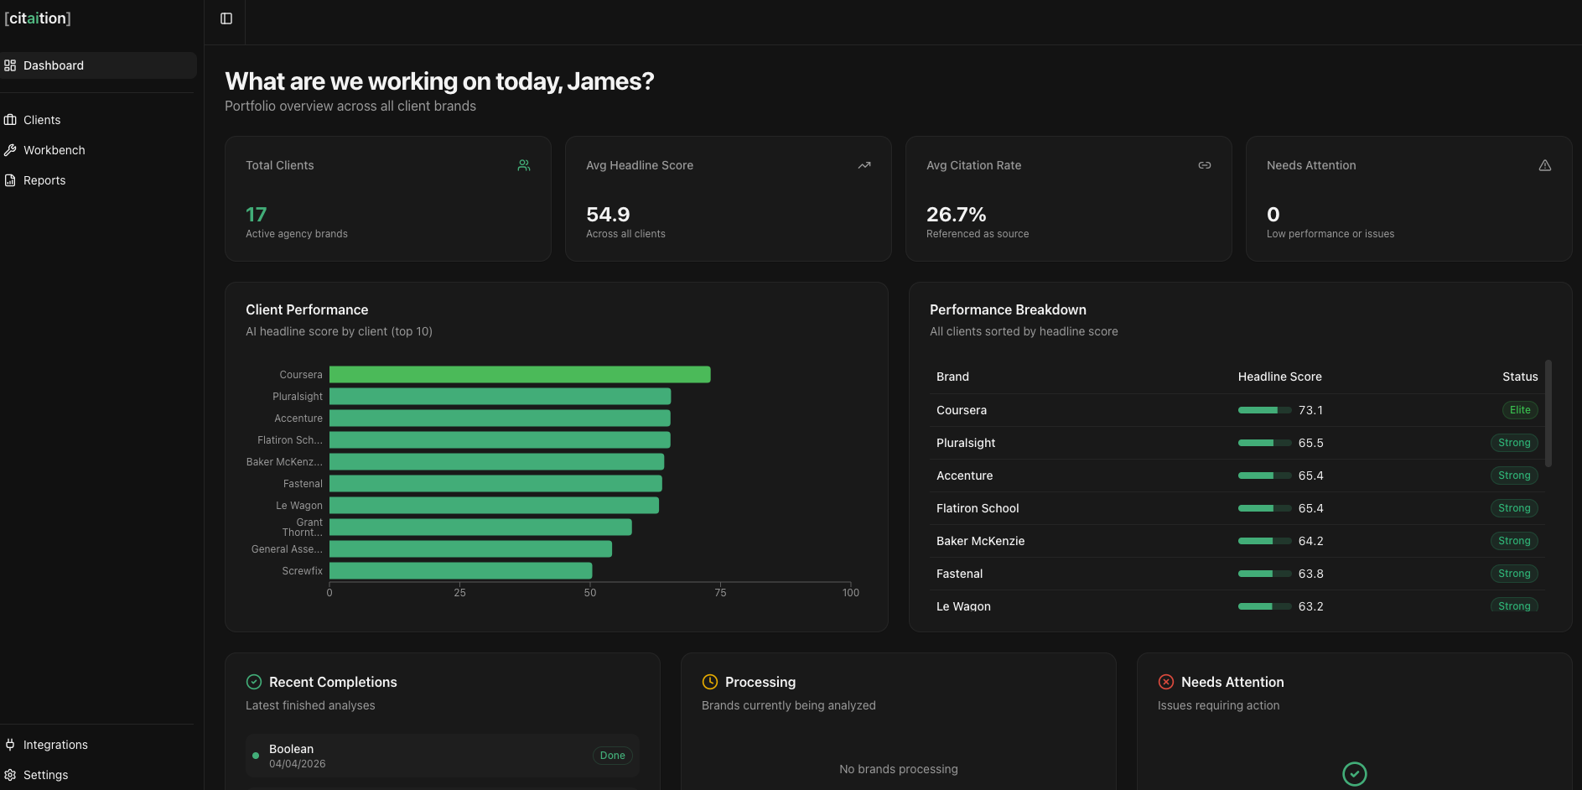The image size is (1582, 790).
Task: Go to Clients in the sidebar
Action: point(42,120)
